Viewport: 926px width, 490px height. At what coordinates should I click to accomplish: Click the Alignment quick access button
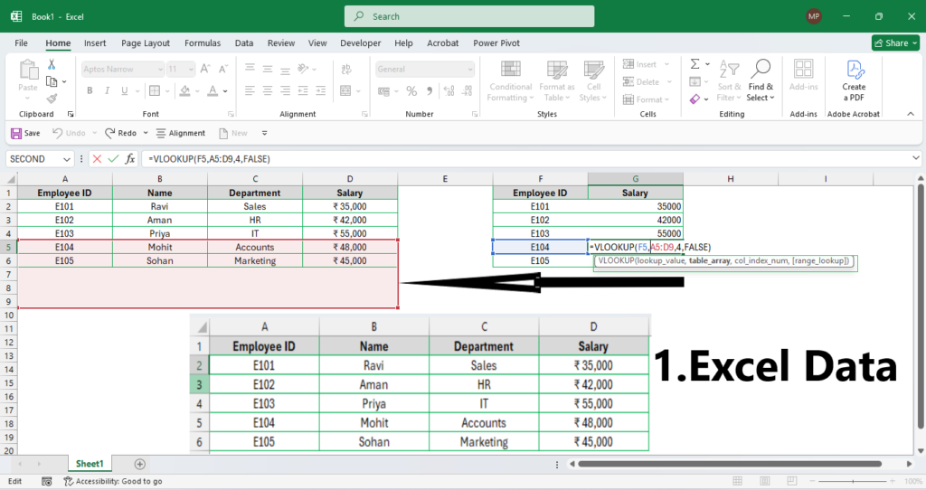tap(181, 134)
